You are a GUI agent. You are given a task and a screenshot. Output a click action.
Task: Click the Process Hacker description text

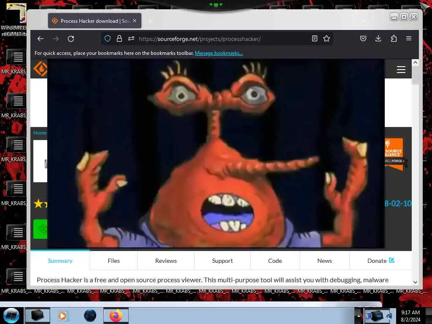click(213, 280)
